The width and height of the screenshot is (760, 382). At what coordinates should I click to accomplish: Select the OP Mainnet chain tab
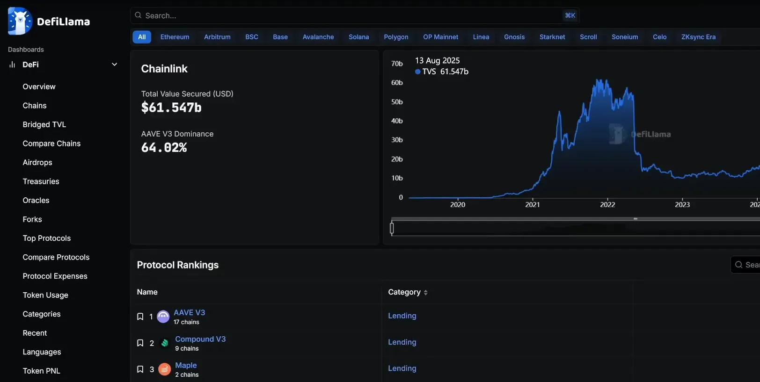click(440, 37)
